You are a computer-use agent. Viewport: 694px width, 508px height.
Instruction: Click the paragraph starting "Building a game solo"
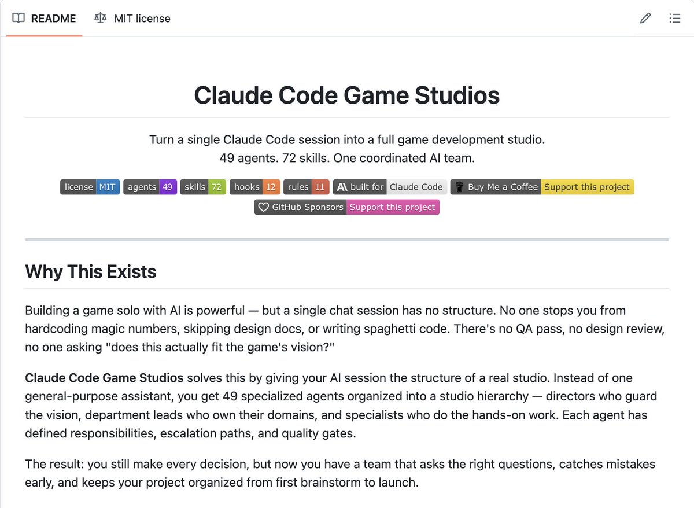346,329
